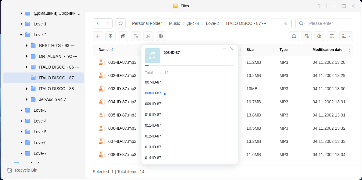
Task: Expand the ITALO DISCO - 88 folder
Action: (27, 89)
